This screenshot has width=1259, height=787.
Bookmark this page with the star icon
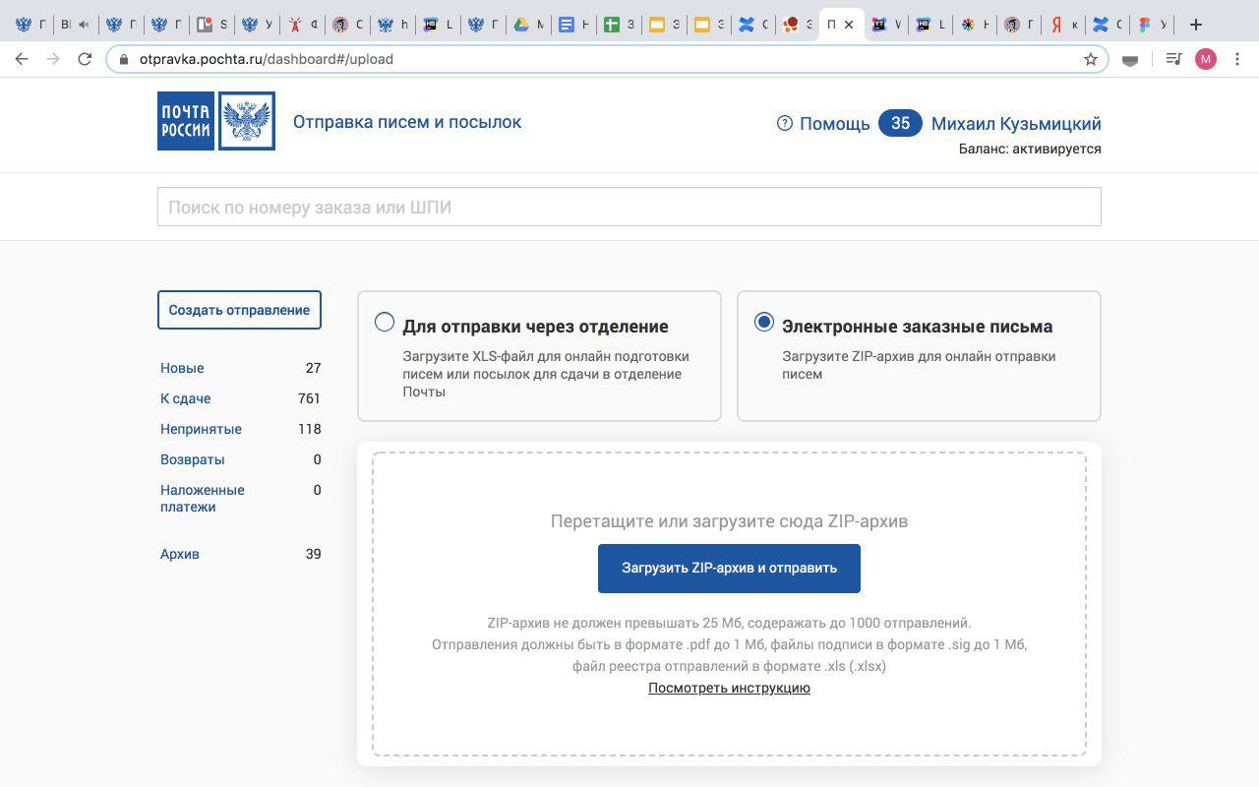(1091, 59)
